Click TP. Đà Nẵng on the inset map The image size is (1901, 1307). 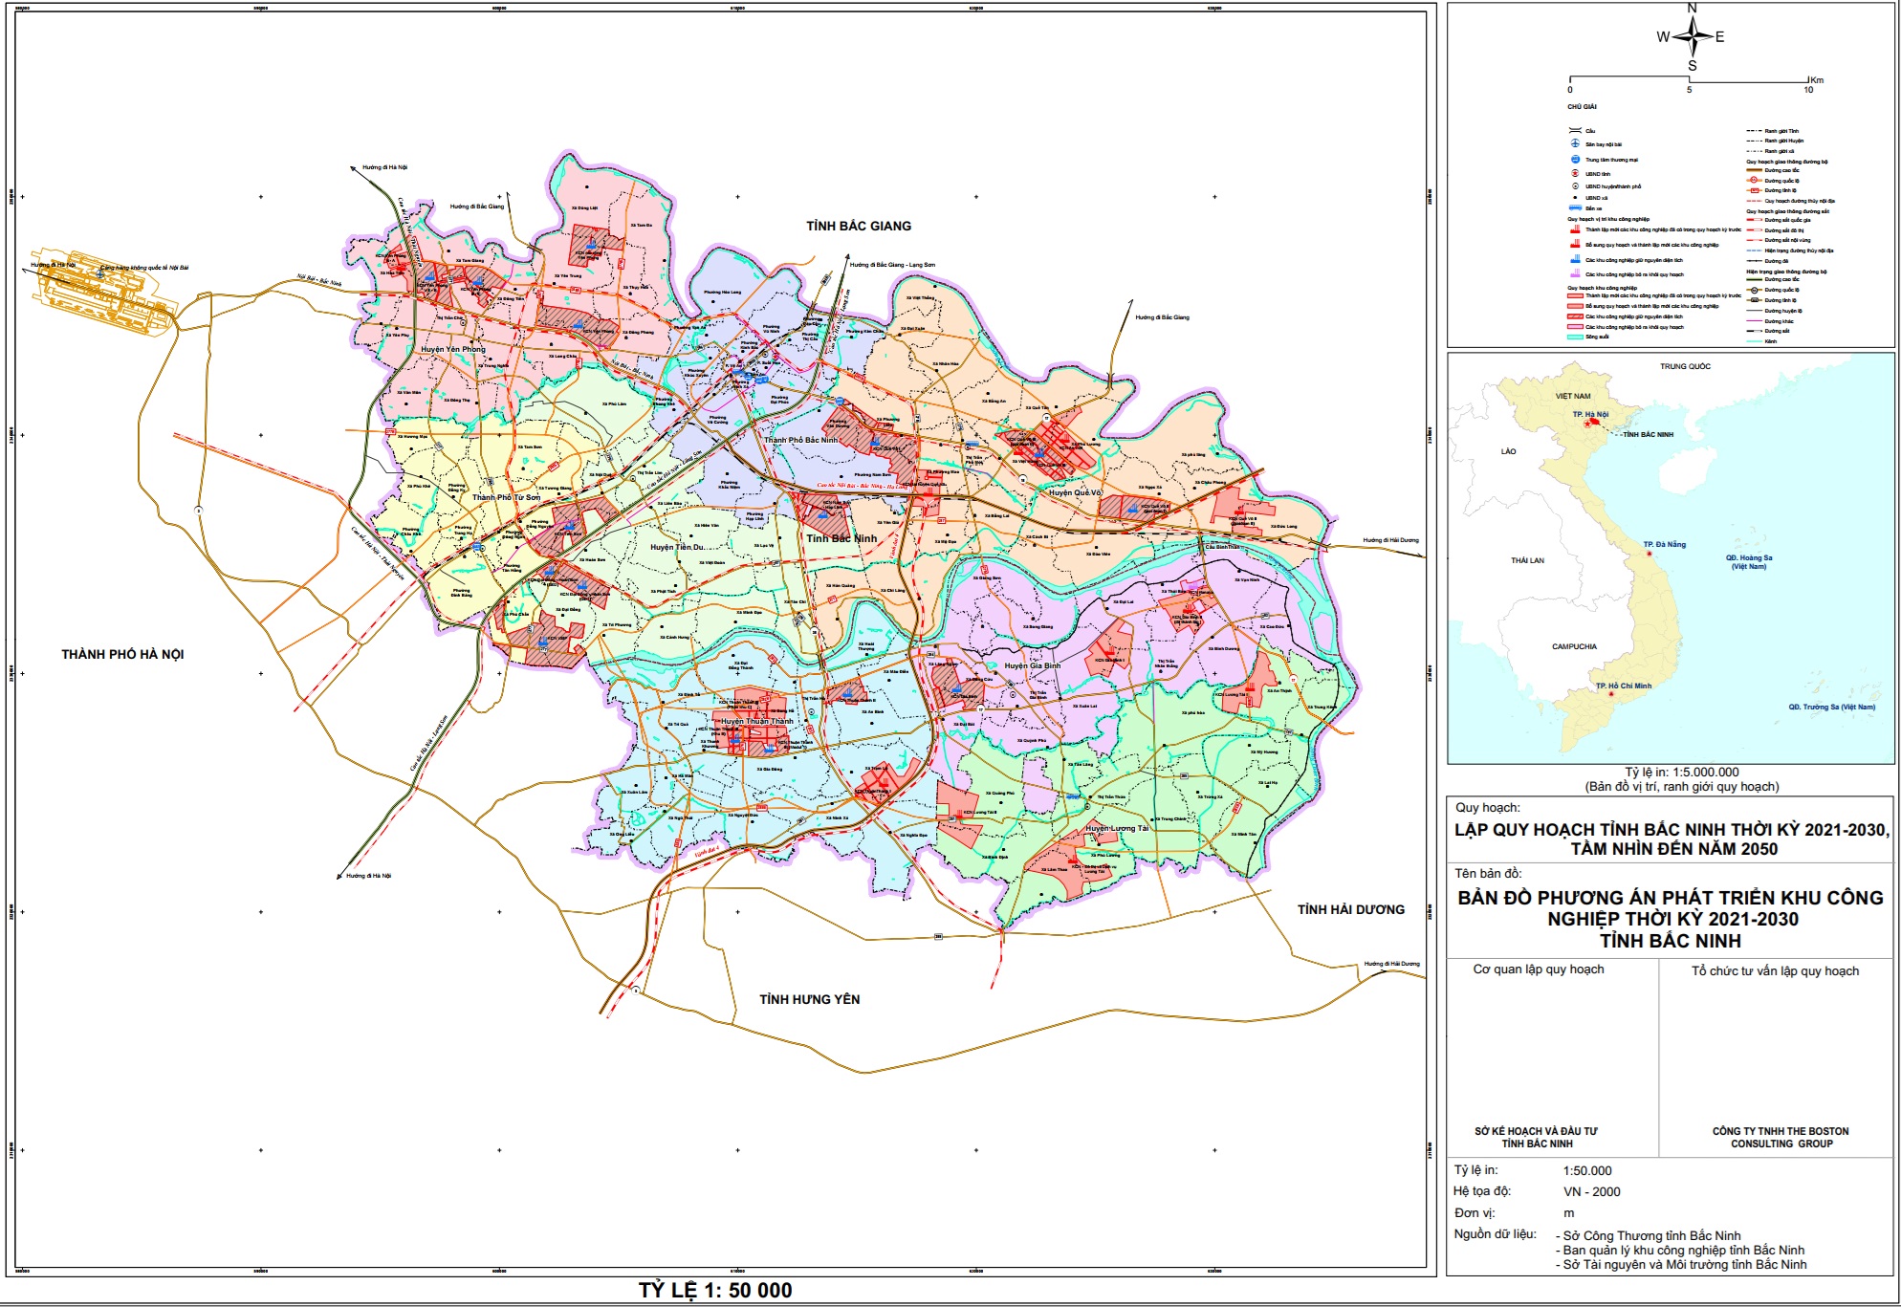pyautogui.click(x=1664, y=545)
